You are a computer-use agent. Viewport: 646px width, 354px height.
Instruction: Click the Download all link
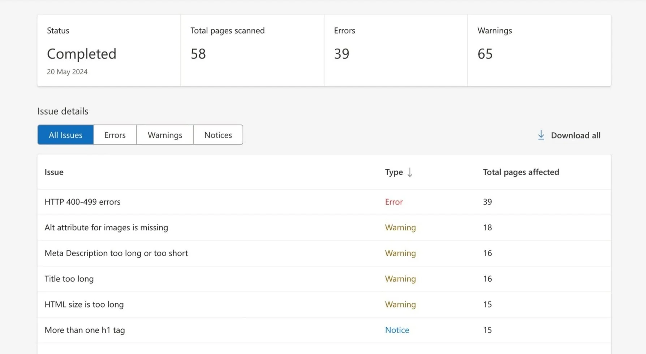click(576, 135)
